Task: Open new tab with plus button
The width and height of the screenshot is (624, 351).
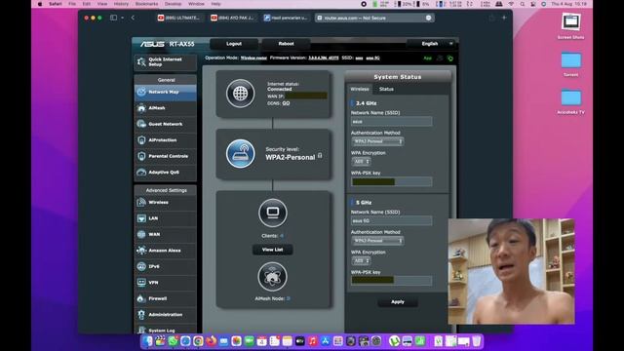Action: pos(504,18)
